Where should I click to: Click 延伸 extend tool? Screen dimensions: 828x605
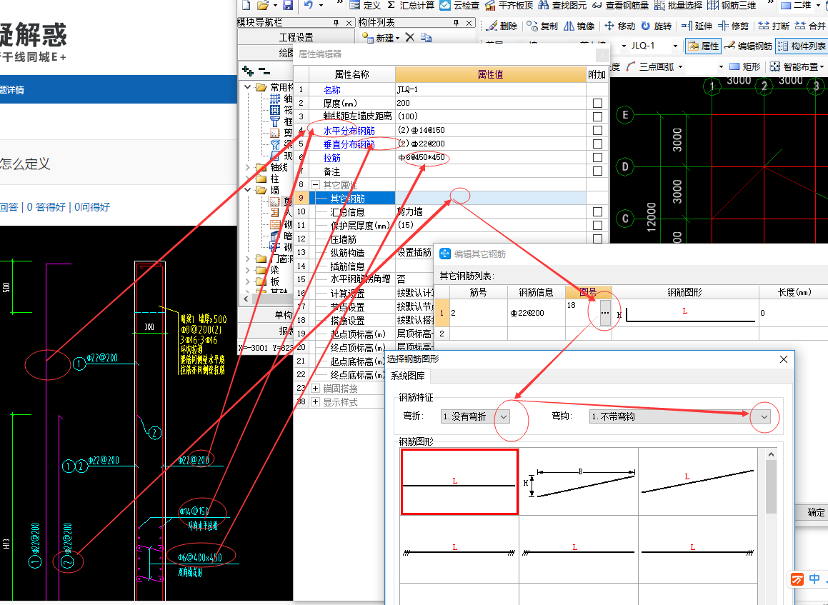point(697,26)
